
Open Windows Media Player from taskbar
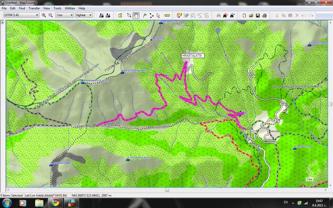[23, 203]
